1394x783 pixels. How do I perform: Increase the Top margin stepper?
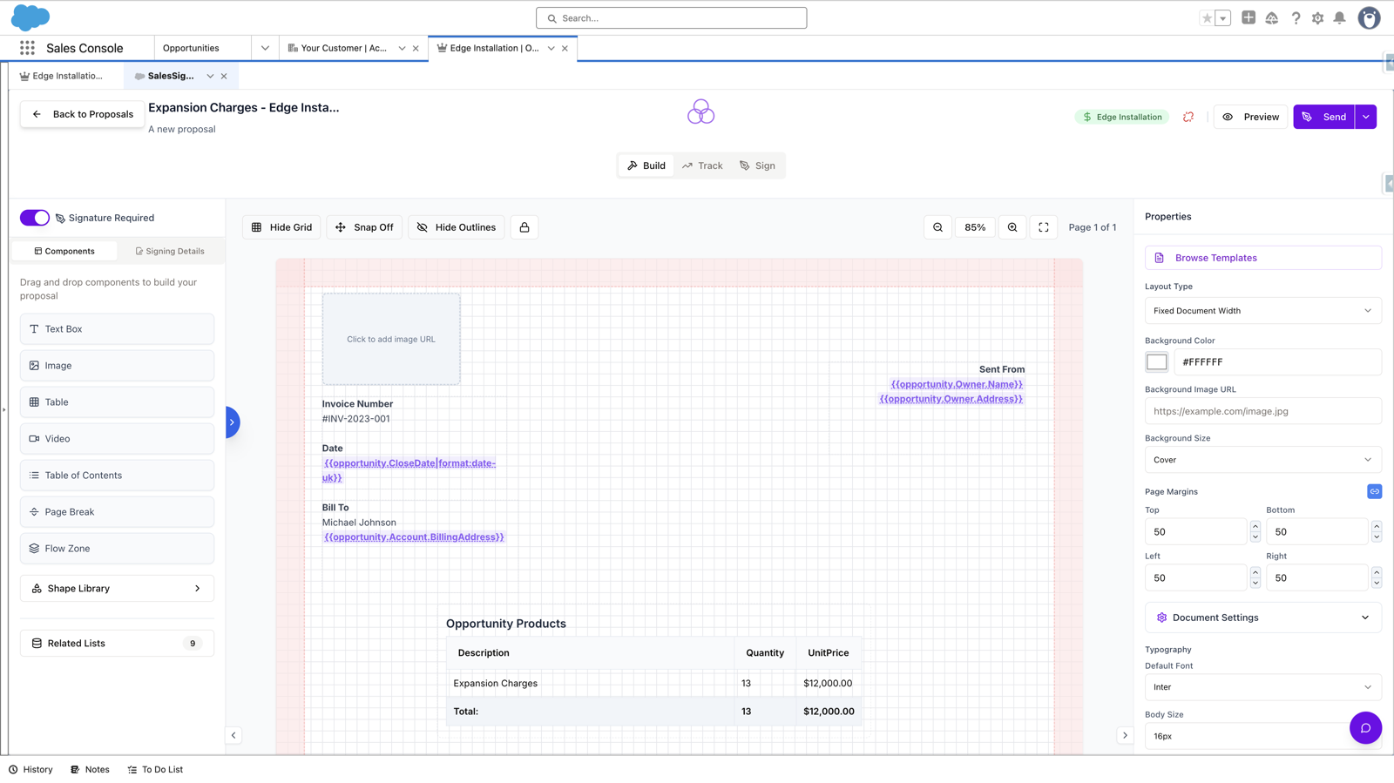(x=1255, y=527)
